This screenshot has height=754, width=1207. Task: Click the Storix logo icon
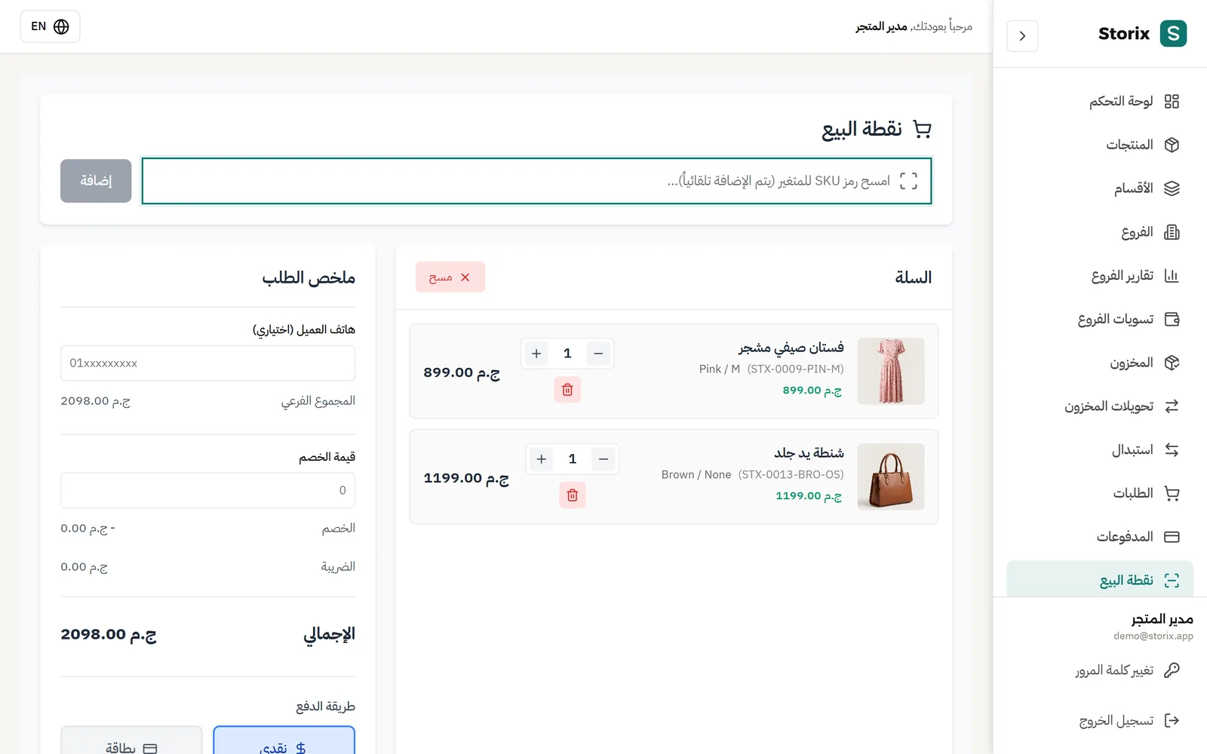click(1173, 34)
